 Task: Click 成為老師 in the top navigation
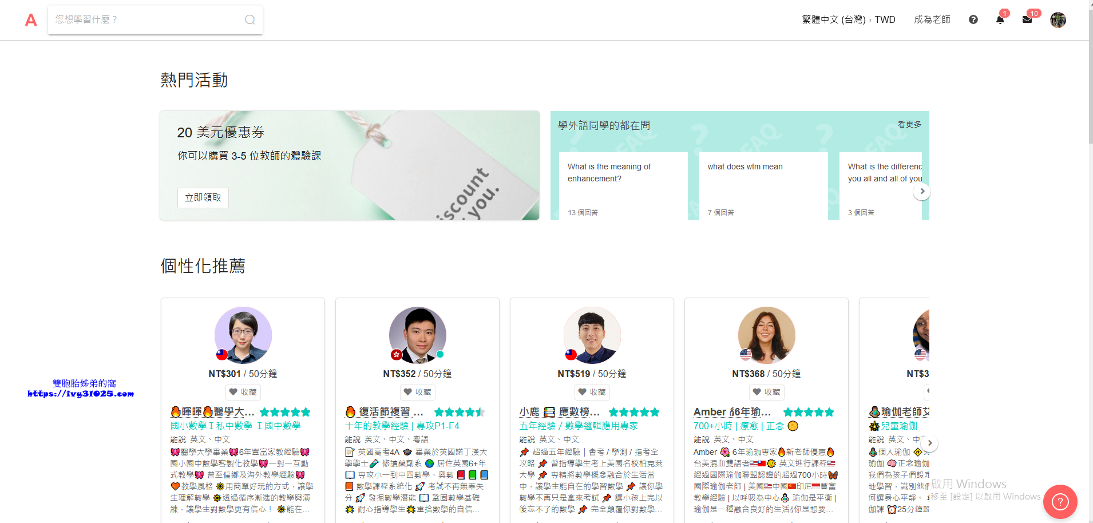click(932, 20)
